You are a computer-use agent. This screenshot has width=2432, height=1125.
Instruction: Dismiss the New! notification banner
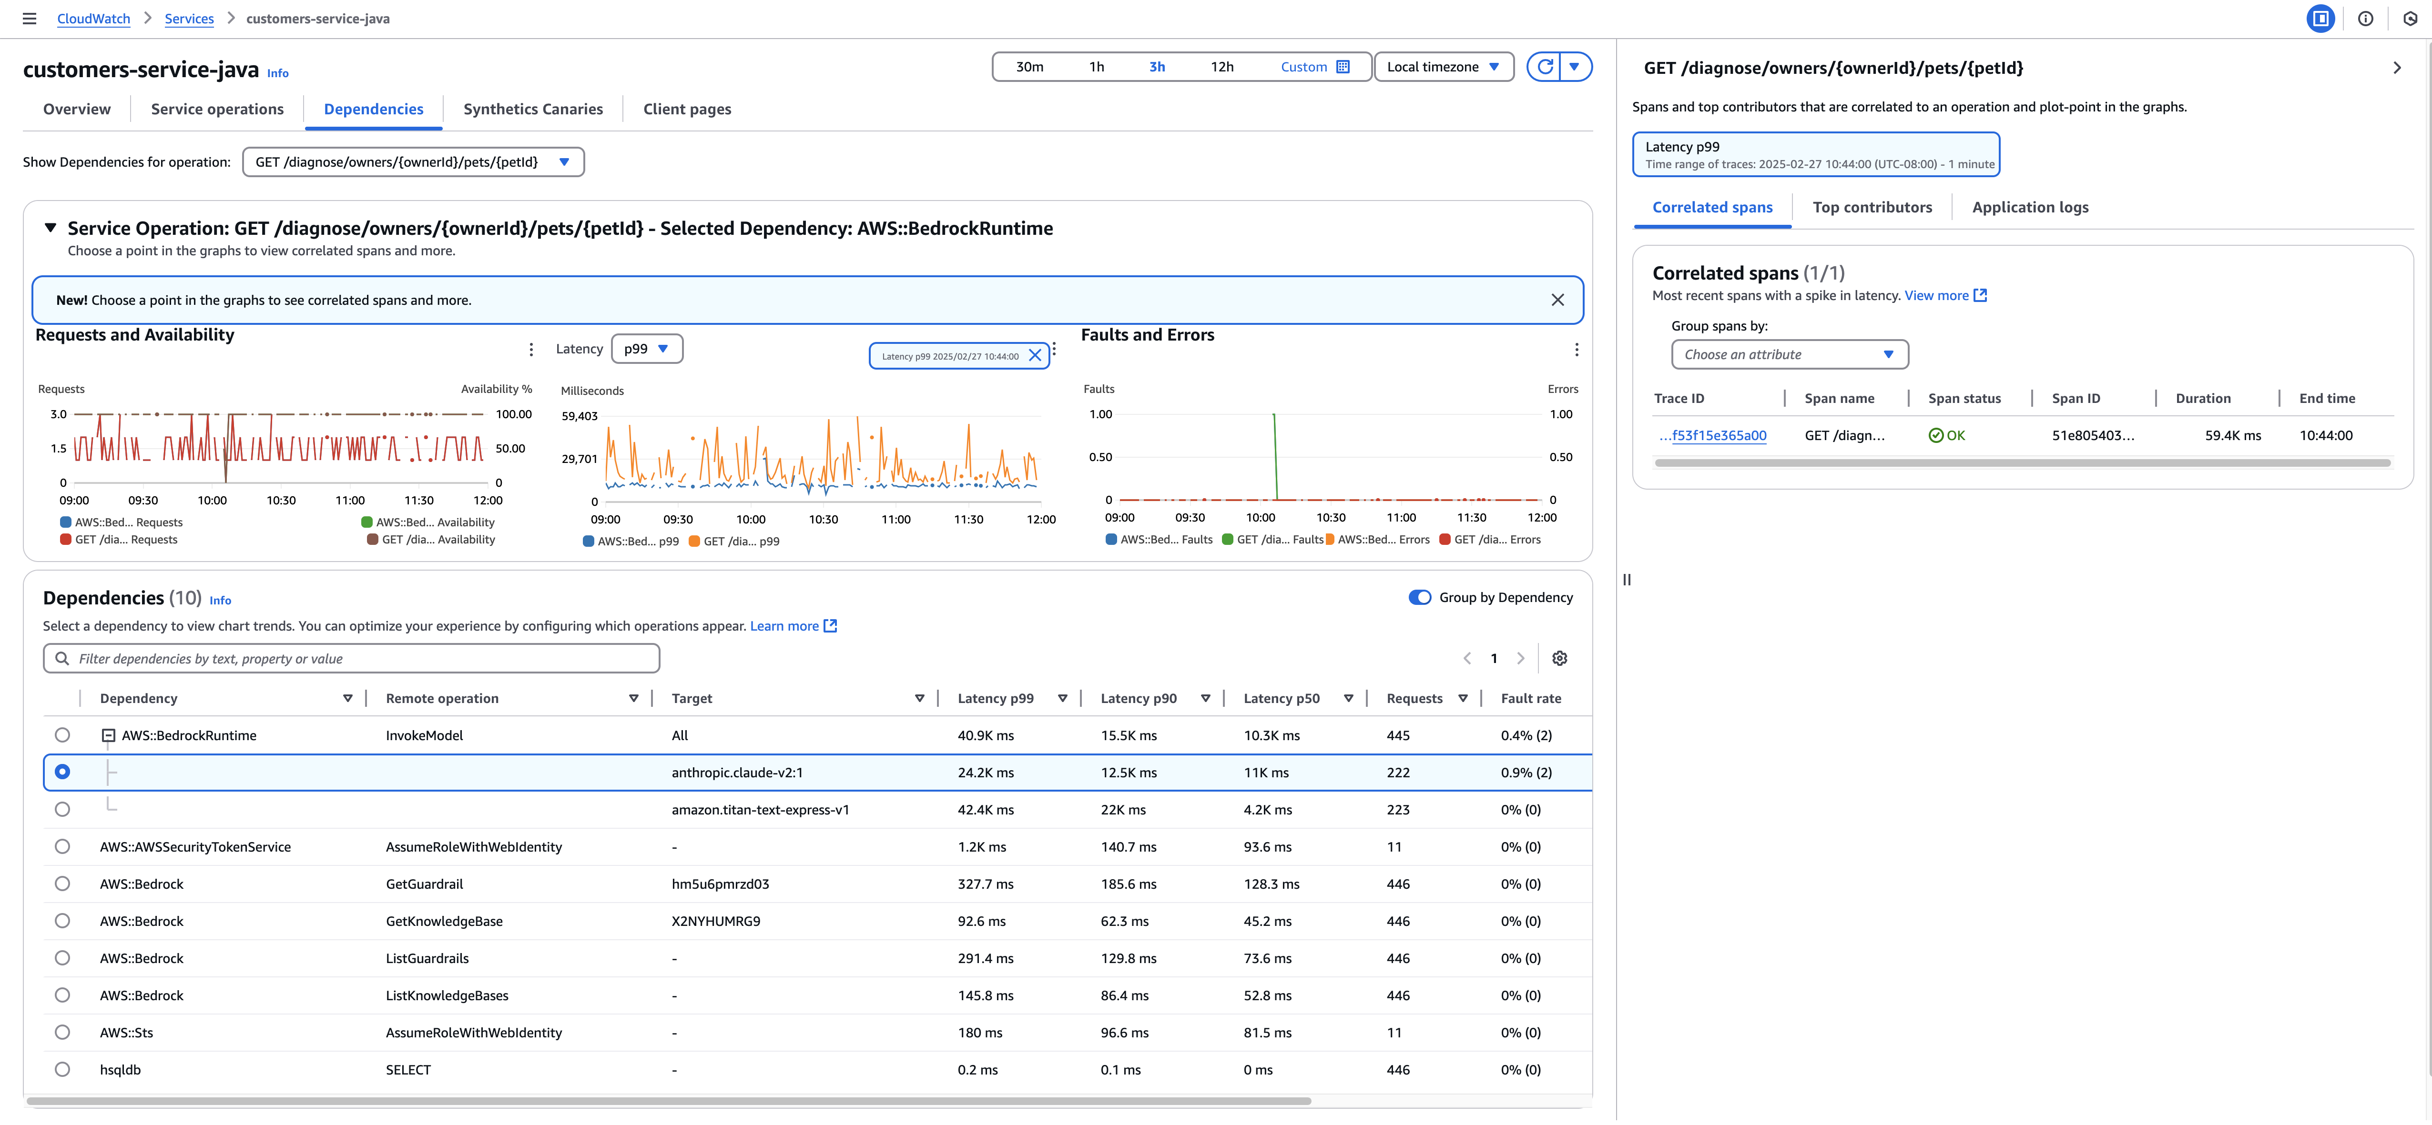click(x=1559, y=299)
